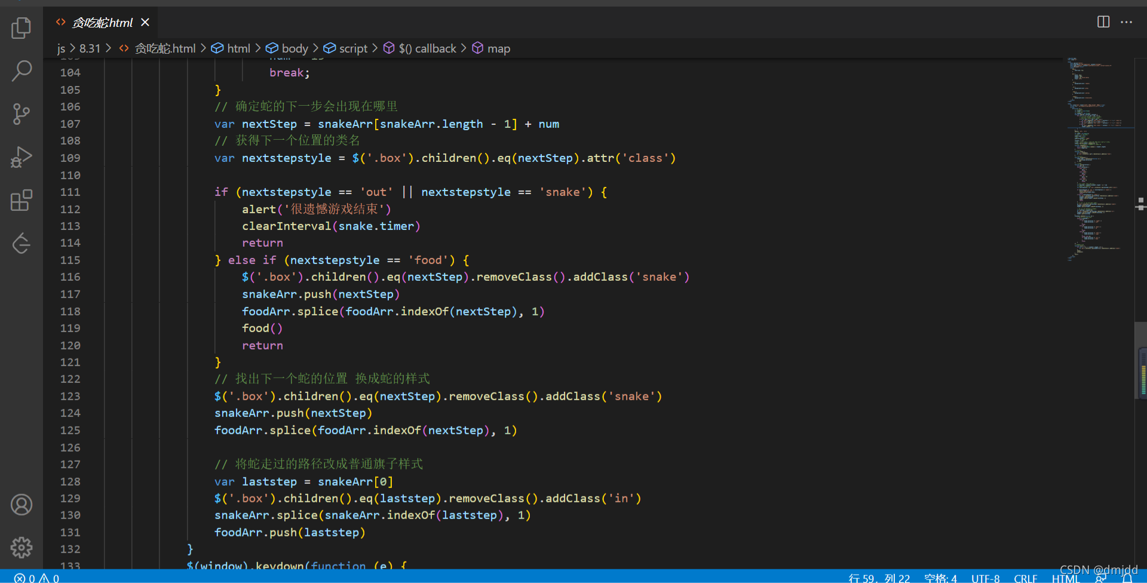
Task: Open the script breadcrumb symbol
Action: [x=346, y=48]
